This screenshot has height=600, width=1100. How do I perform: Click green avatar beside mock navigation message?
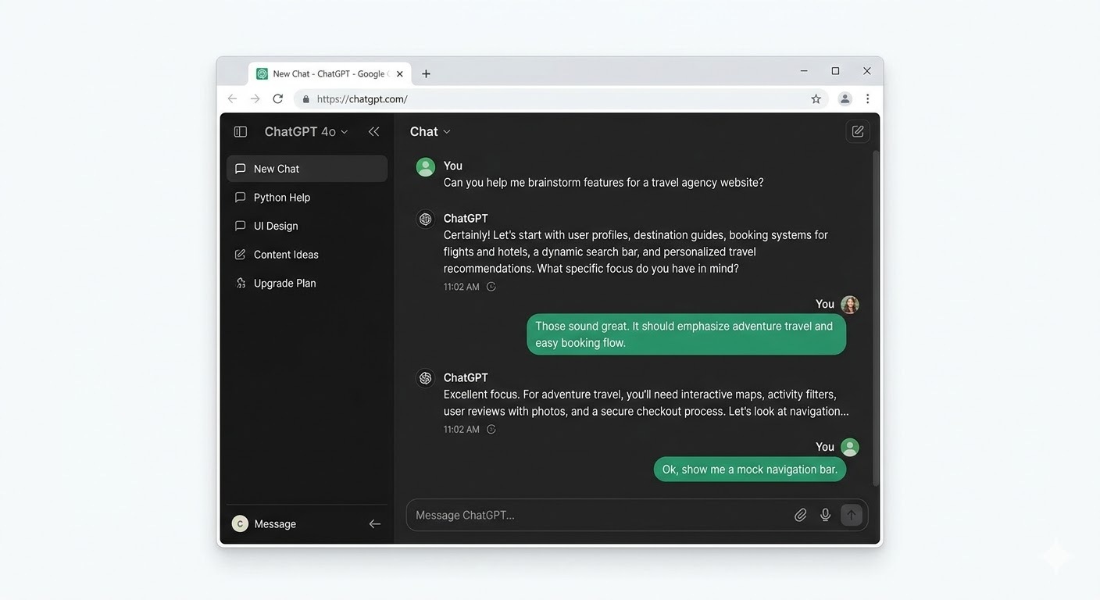[x=850, y=448]
